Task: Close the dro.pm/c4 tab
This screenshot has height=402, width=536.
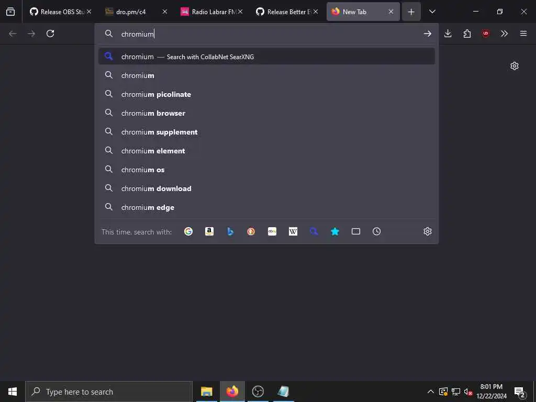Action: click(164, 12)
